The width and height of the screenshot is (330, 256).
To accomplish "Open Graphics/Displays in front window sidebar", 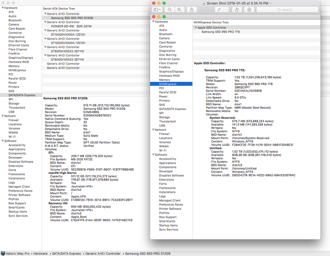I will tap(171, 72).
